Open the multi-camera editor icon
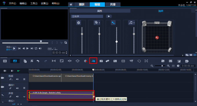 tap(123, 61)
